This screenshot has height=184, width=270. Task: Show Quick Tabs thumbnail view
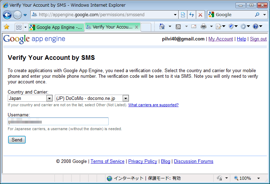(19, 27)
